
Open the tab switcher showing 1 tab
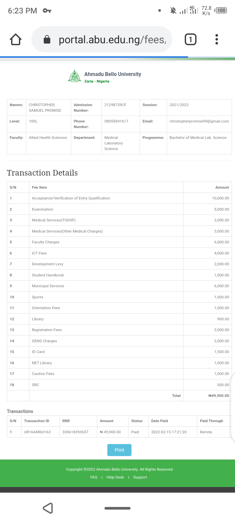coord(191,40)
